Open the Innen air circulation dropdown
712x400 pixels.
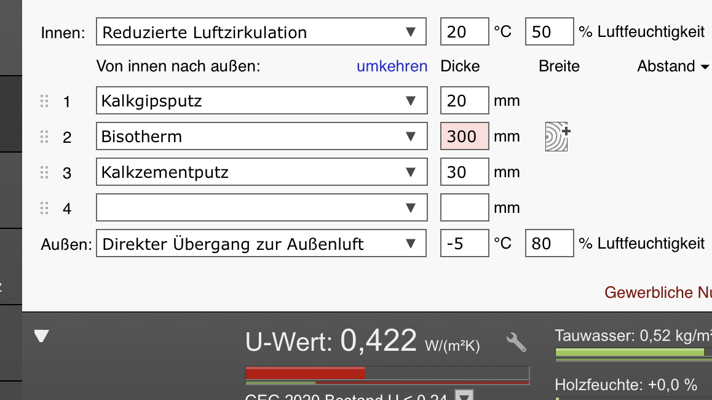click(x=261, y=33)
